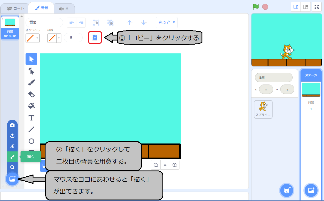Click the Copy icon
The height and width of the screenshot is (201, 324).
(x=95, y=38)
